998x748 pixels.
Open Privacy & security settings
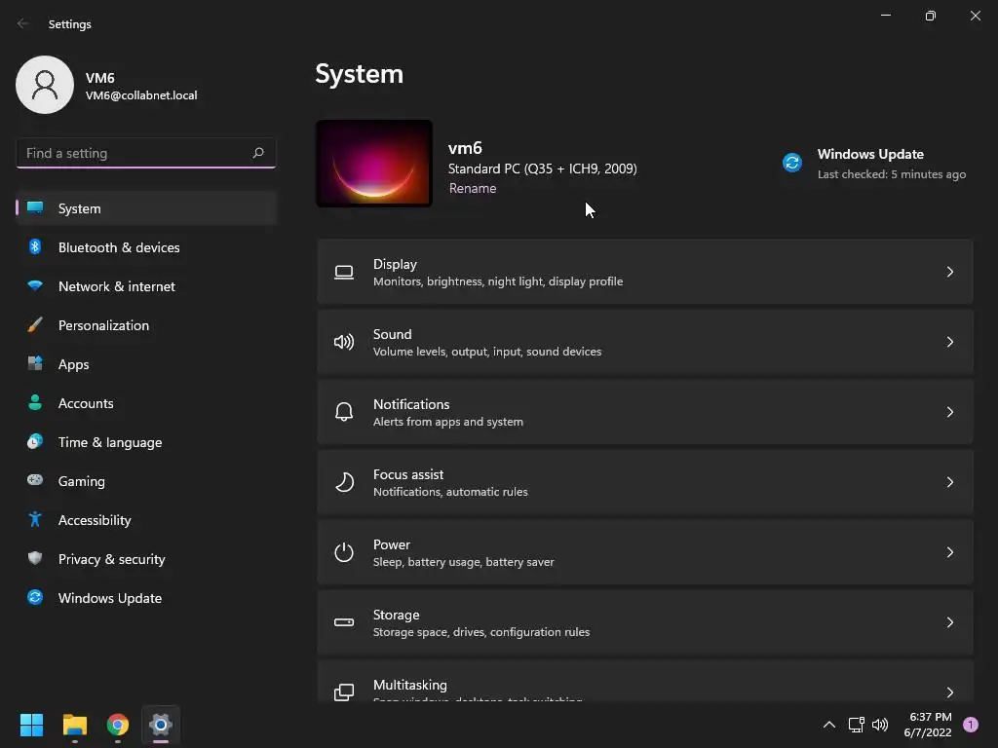146,558
